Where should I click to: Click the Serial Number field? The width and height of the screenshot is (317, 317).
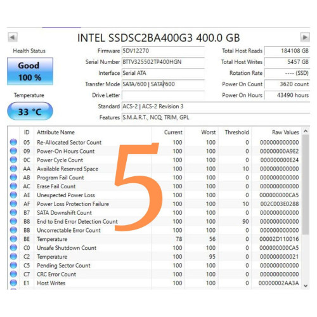pyautogui.click(x=163, y=62)
